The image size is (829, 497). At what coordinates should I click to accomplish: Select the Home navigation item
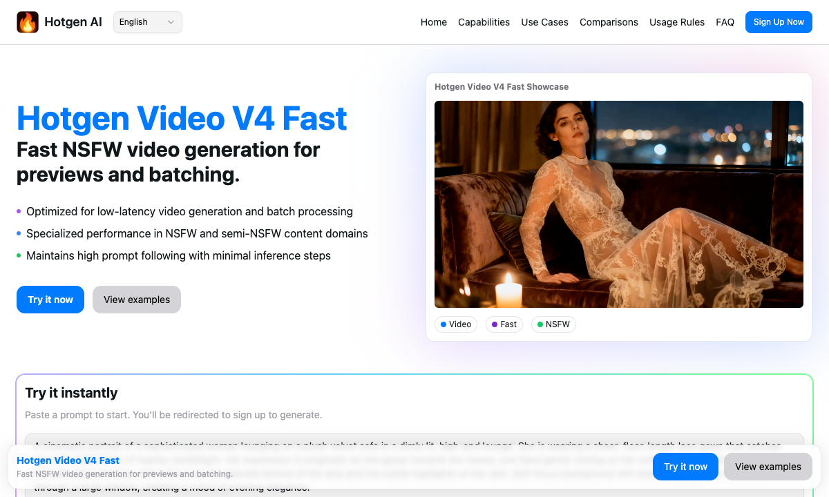click(x=433, y=21)
